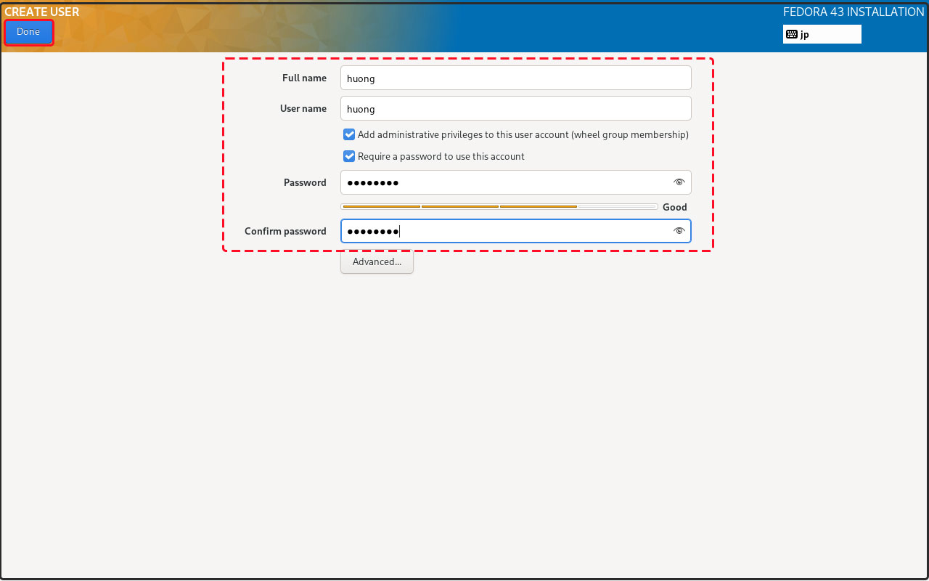
Task: Focus the Confirm password field
Action: pyautogui.click(x=504, y=231)
